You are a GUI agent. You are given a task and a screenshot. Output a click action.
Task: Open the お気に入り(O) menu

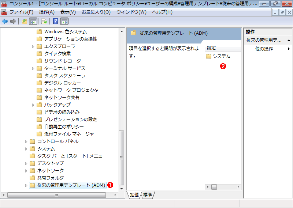tap(96, 12)
